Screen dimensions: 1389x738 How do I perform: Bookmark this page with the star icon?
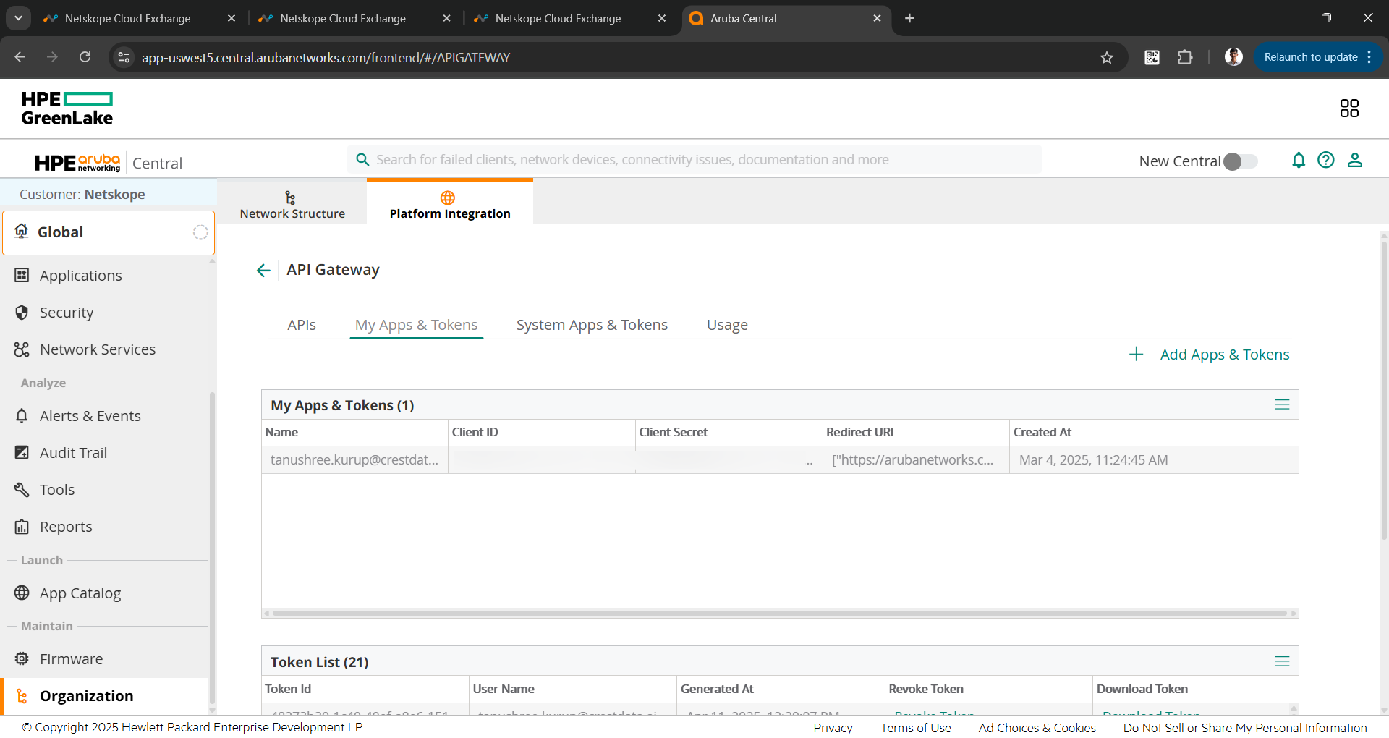(1107, 57)
